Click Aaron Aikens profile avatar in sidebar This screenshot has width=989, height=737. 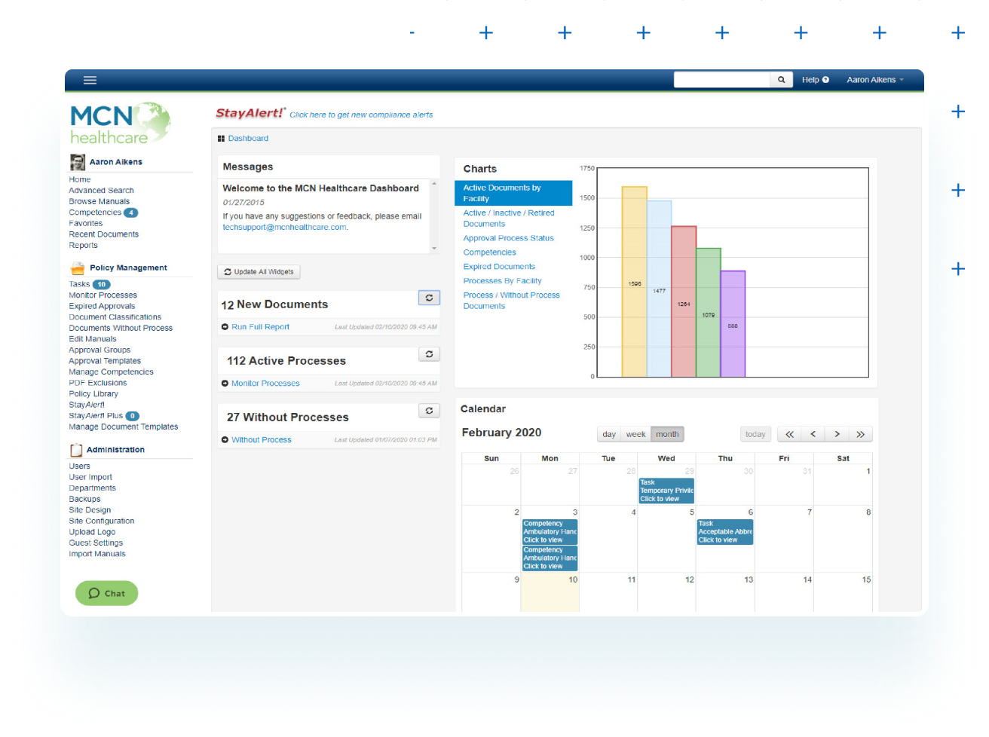point(78,161)
